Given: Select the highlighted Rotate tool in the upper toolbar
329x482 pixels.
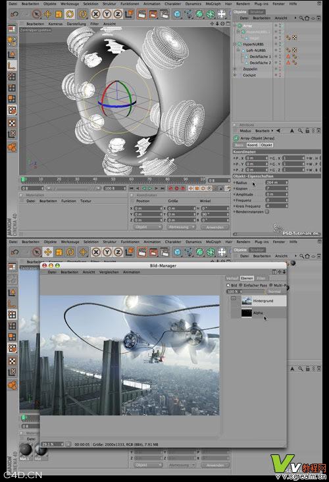Looking at the screenshot, I should (x=70, y=14).
